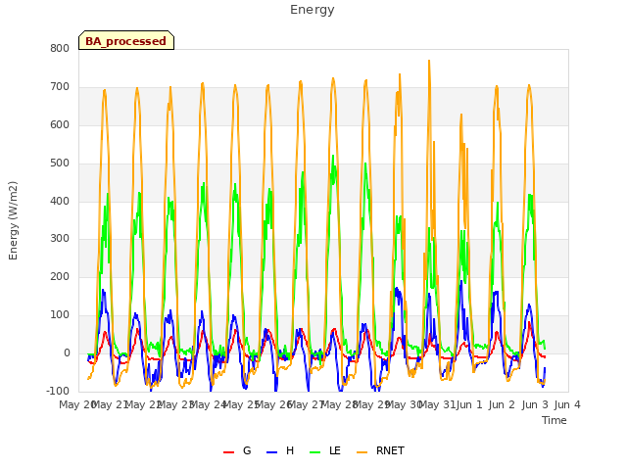Click the green LE legend line marker
Screen dimensions: 627x470
point(315,452)
